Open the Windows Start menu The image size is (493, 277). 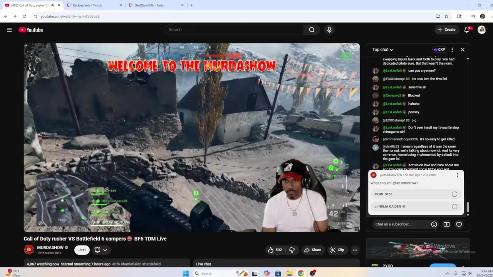(x=186, y=274)
